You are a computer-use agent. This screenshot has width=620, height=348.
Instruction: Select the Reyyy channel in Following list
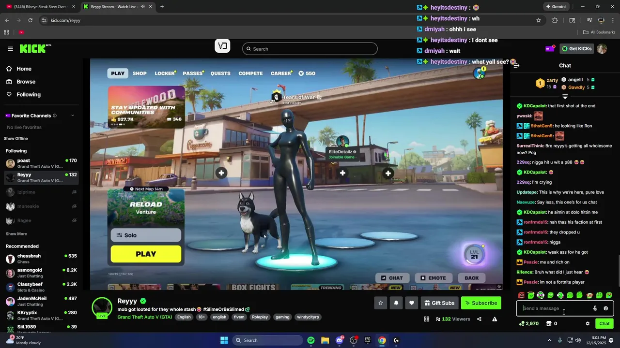[x=41, y=177]
